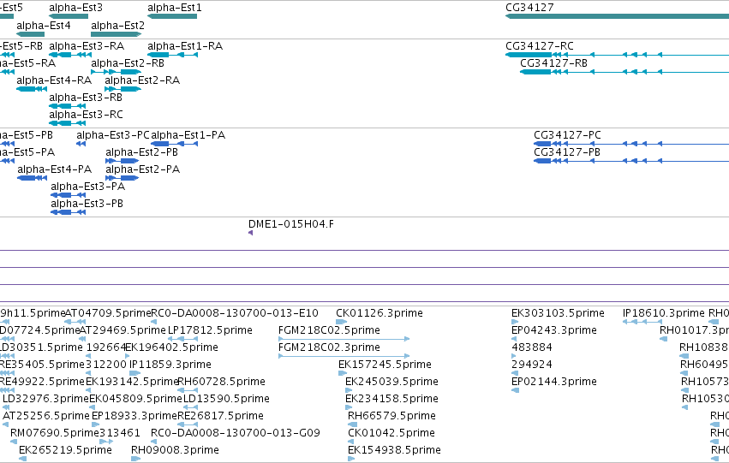This screenshot has height=463, width=729.
Task: Click protein alpha-Est3-PA label
Action: pos(88,187)
